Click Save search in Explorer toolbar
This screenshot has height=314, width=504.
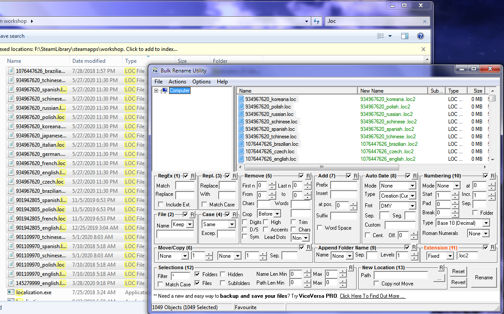(12, 36)
